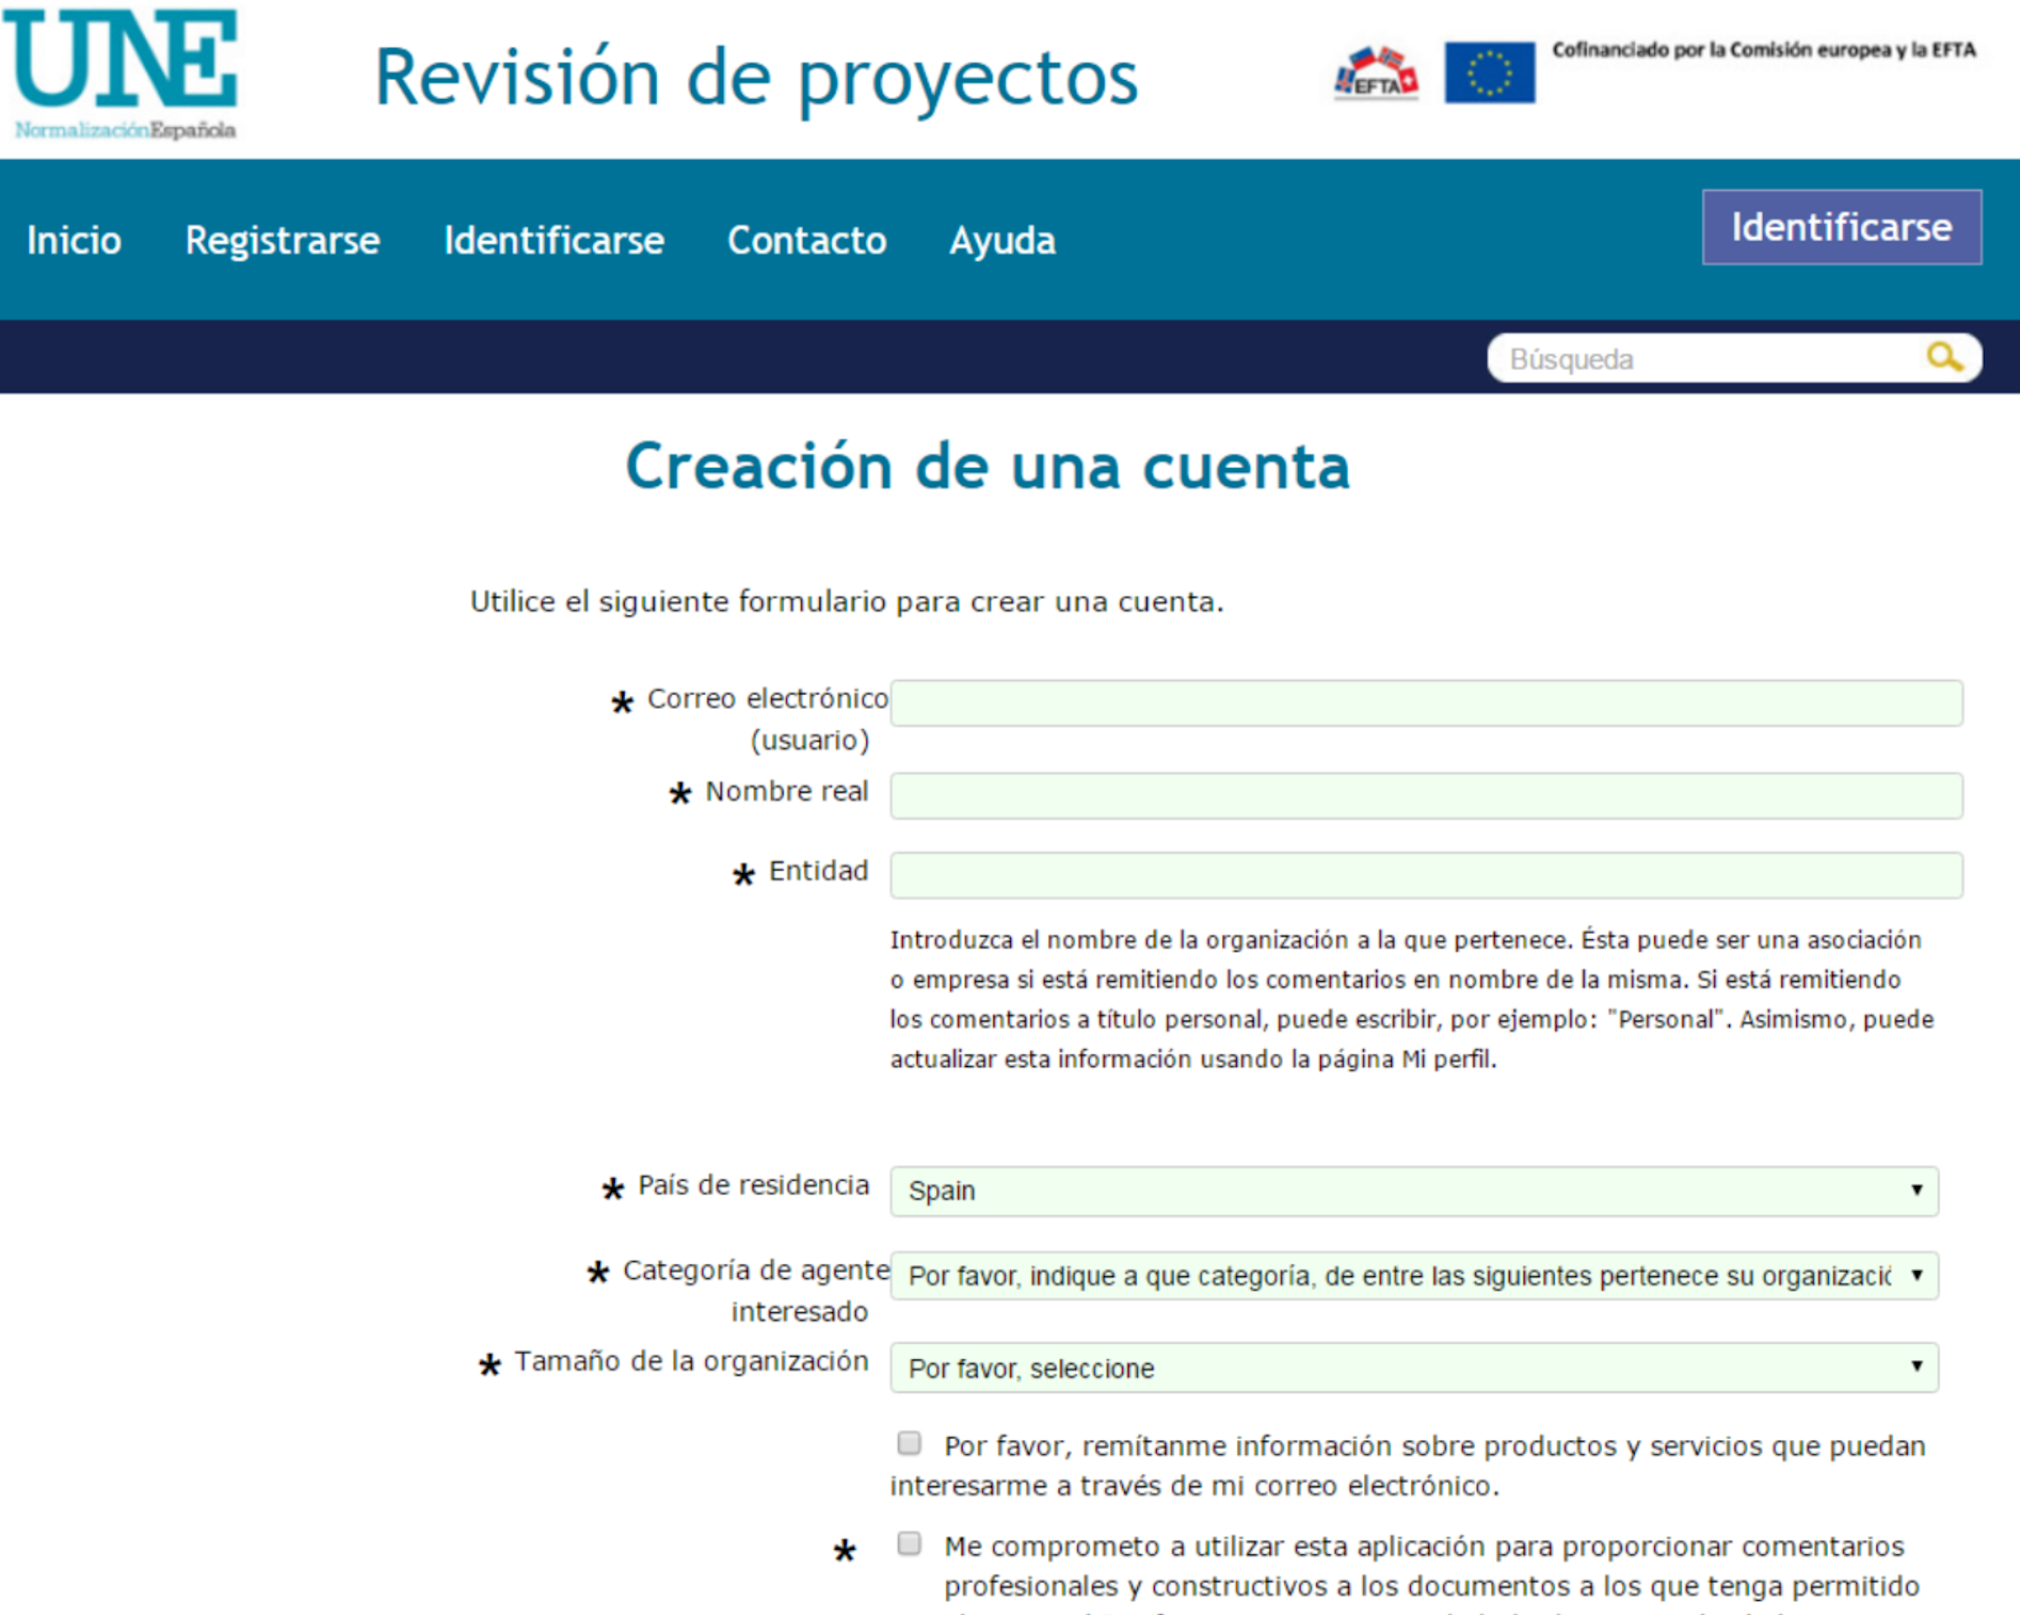The width and height of the screenshot is (2020, 1615).
Task: Click the 'Creación de una cuenta' heading
Action: (x=988, y=466)
